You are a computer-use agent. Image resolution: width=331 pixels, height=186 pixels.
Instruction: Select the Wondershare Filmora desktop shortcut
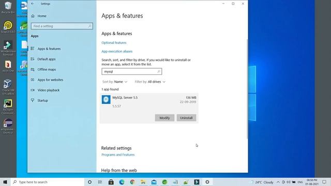8,48
